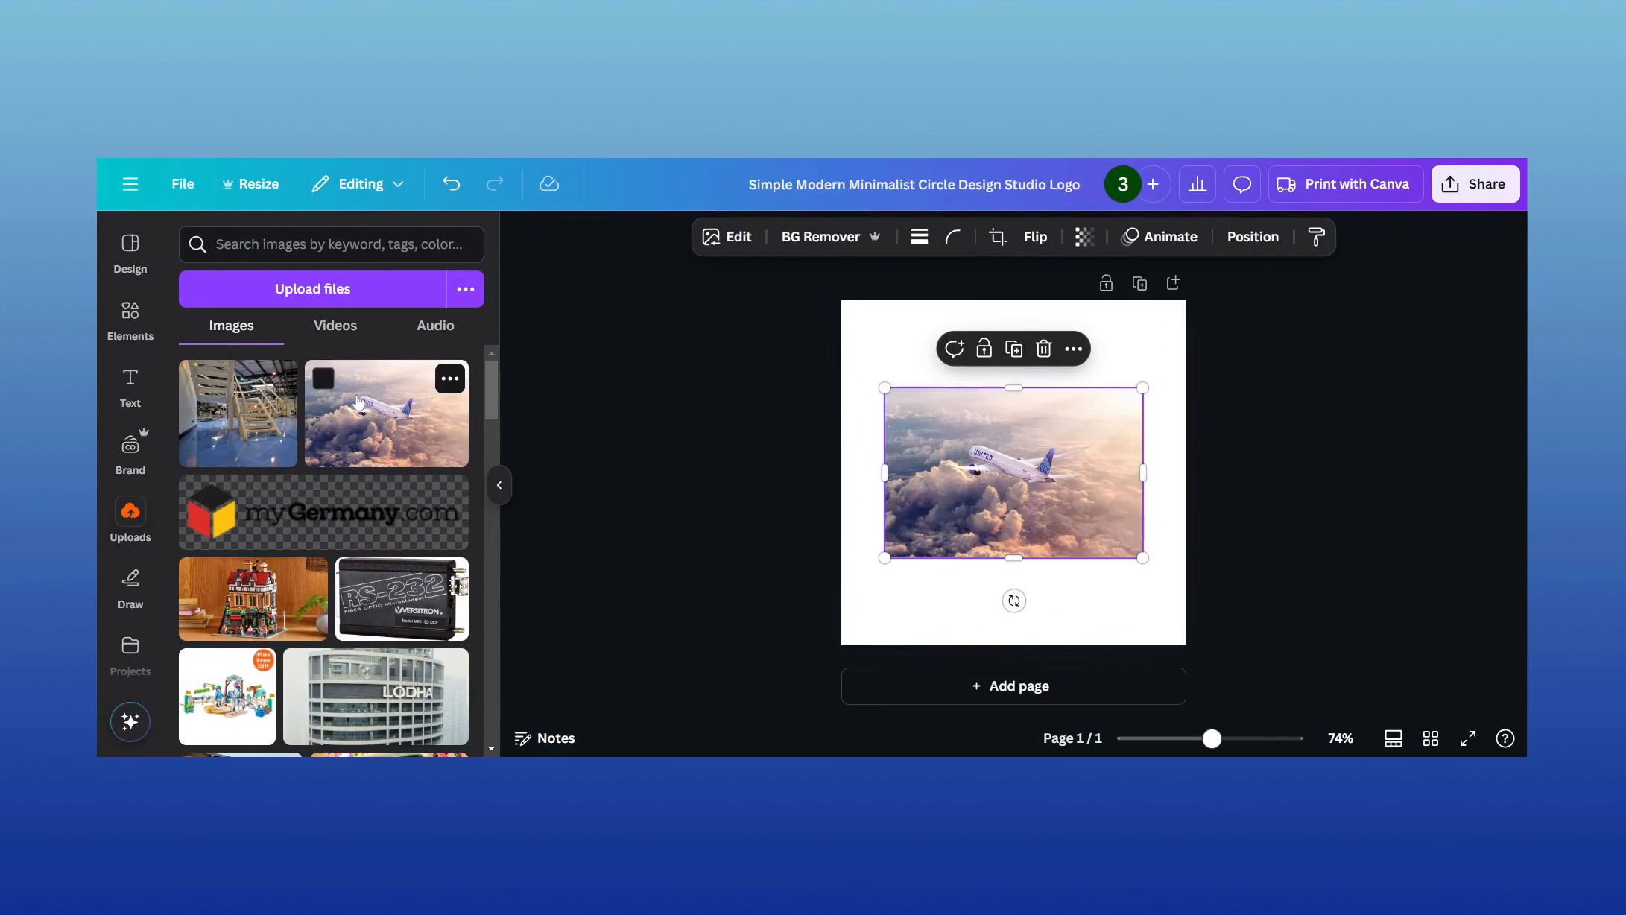
Task: Delete the selected airplane image
Action: [x=1043, y=348]
